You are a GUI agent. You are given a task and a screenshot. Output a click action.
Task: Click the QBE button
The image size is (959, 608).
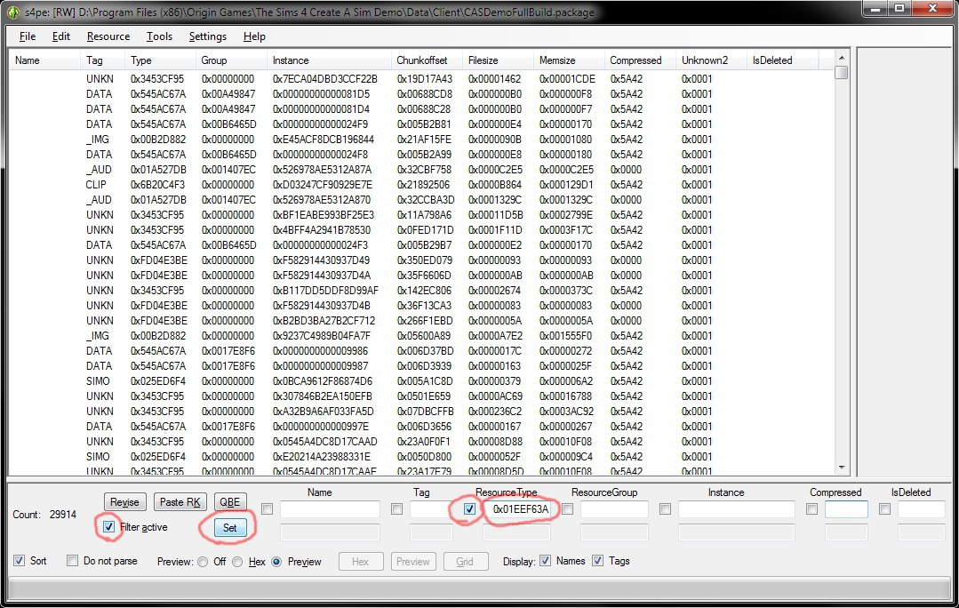[230, 502]
